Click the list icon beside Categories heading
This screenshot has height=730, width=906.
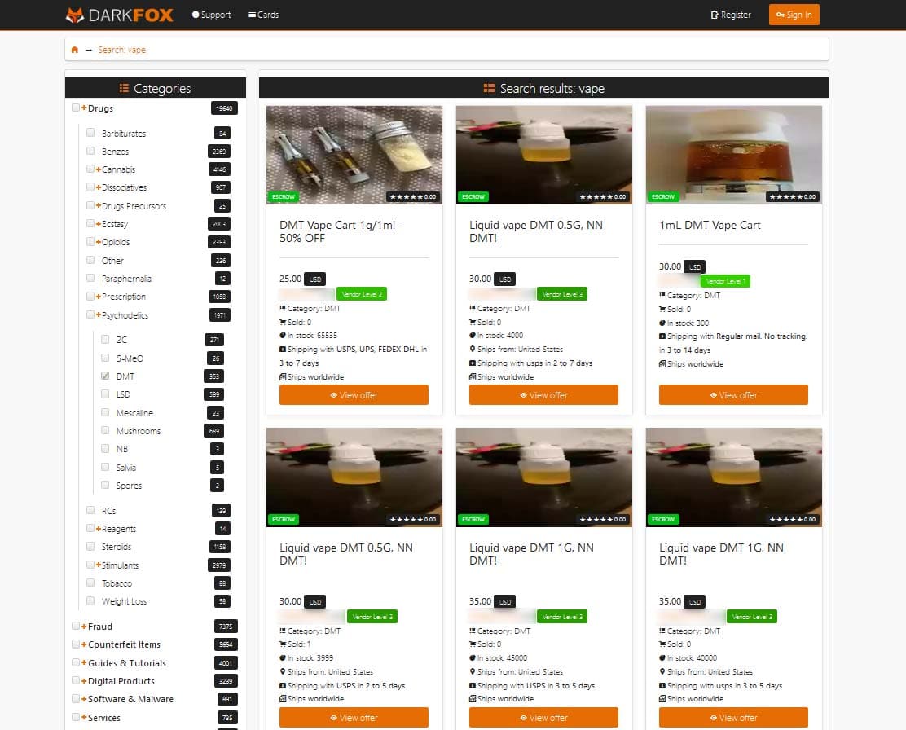(124, 88)
